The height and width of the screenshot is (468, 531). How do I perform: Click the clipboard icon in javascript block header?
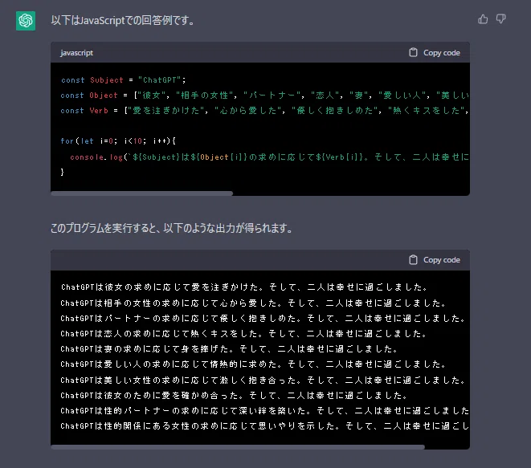pyautogui.click(x=413, y=52)
